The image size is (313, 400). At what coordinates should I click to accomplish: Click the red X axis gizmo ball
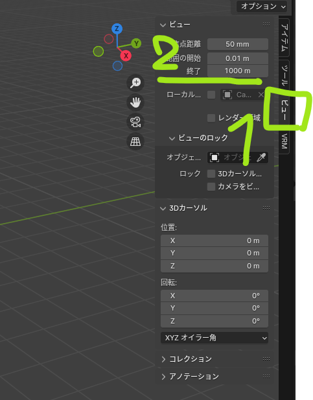pos(126,56)
